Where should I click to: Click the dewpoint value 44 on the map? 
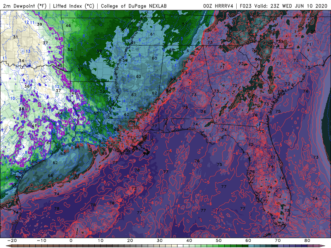(x=60, y=113)
